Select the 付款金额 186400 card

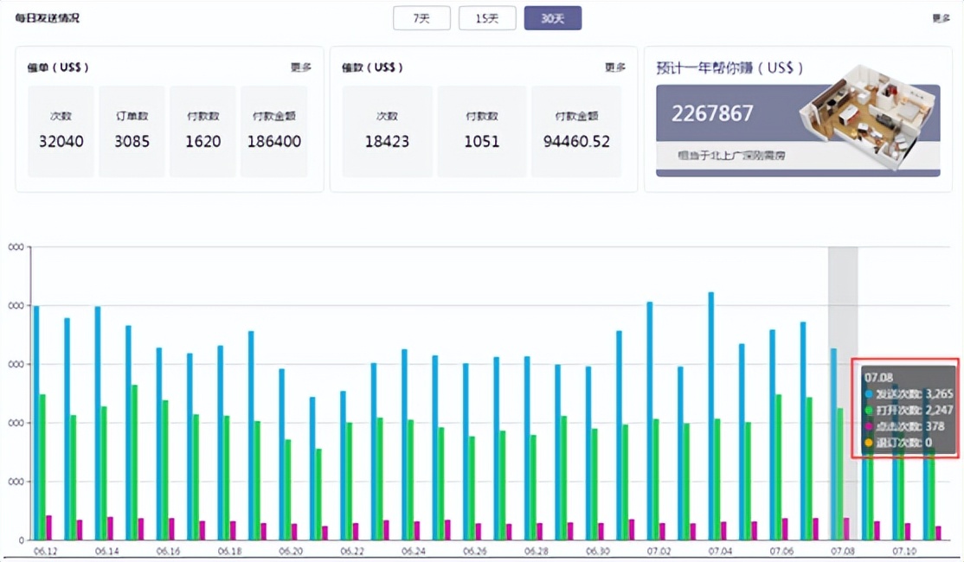pos(273,131)
